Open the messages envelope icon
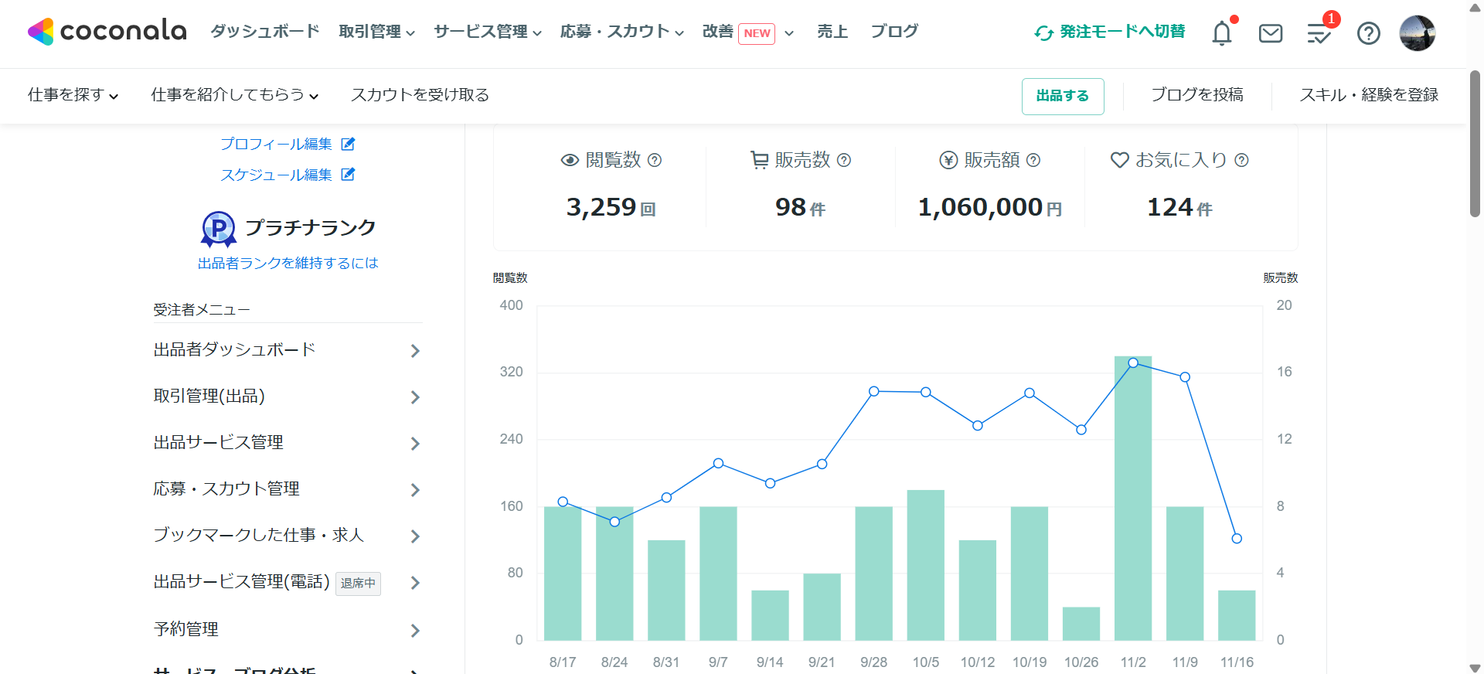Screen dimensions: 1484x674 point(1271,33)
